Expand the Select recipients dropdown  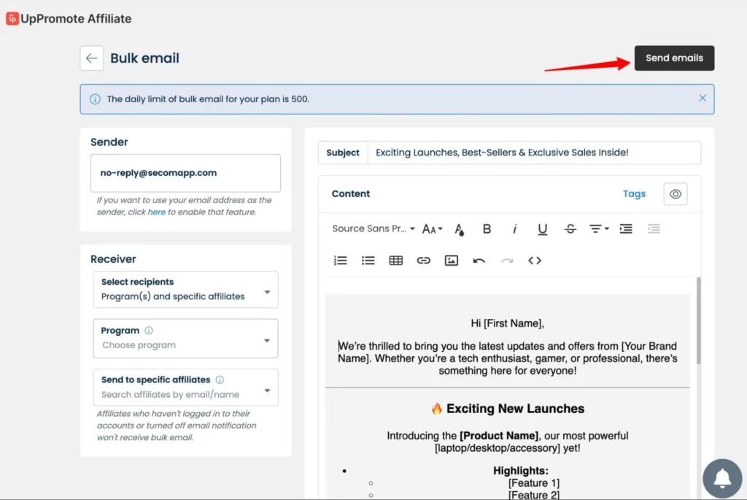pyautogui.click(x=185, y=290)
